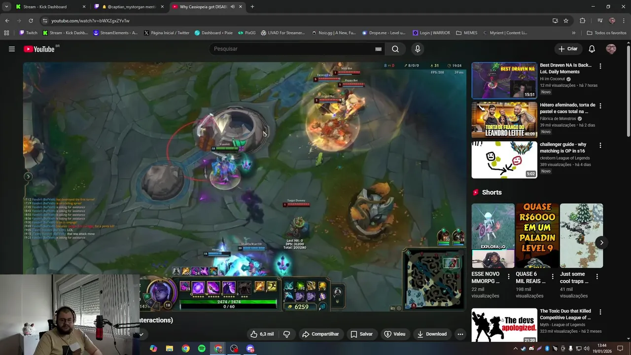
Task: Bookmark this page with star icon
Action: 566,21
